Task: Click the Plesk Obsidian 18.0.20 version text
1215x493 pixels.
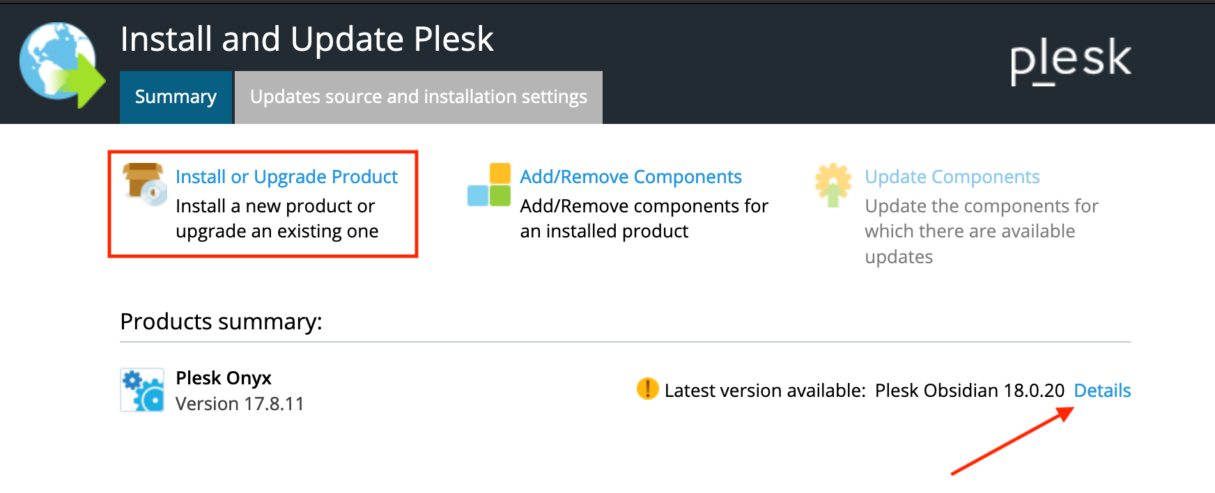Action: (970, 391)
